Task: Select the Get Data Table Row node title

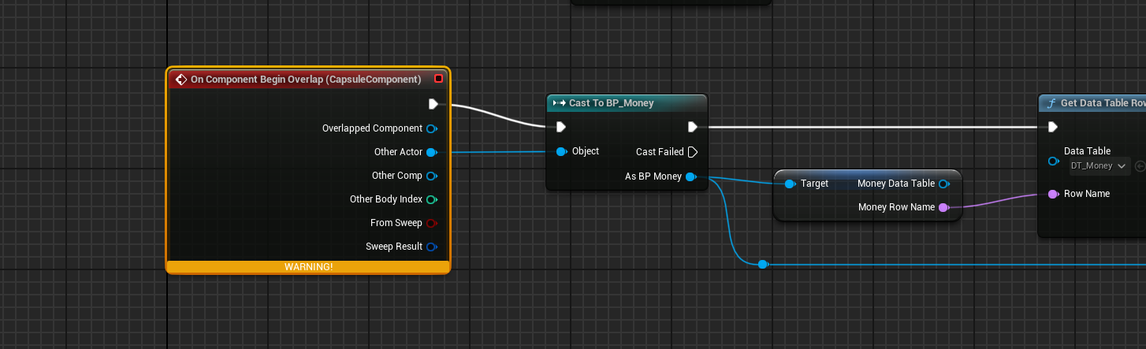Action: click(1103, 103)
